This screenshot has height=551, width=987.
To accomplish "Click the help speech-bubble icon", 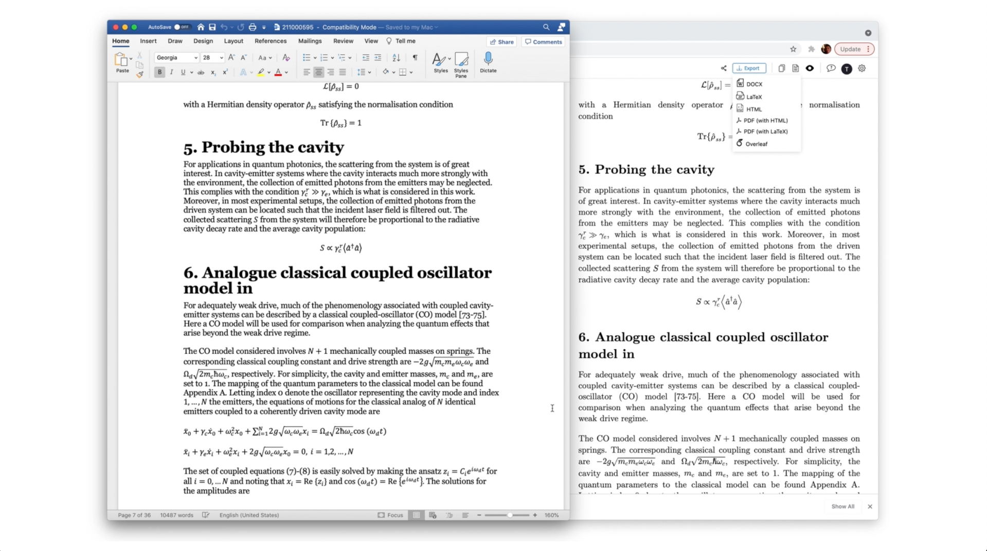I will [x=831, y=68].
